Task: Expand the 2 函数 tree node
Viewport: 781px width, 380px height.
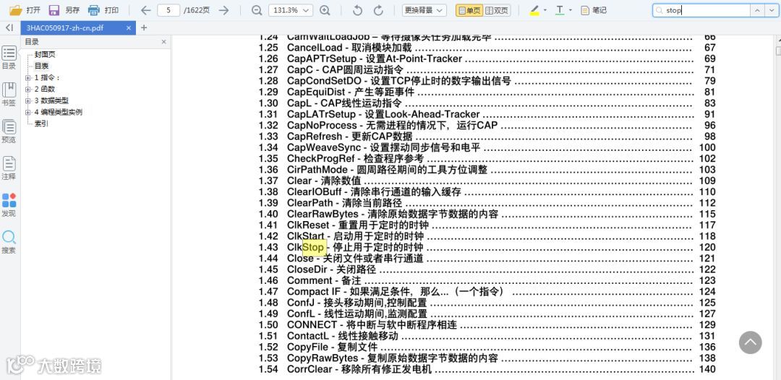Action: click(28, 89)
